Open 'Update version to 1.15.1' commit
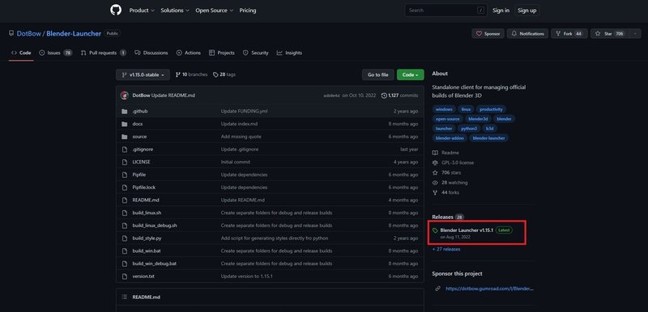The width and height of the screenshot is (648, 312). point(247,276)
